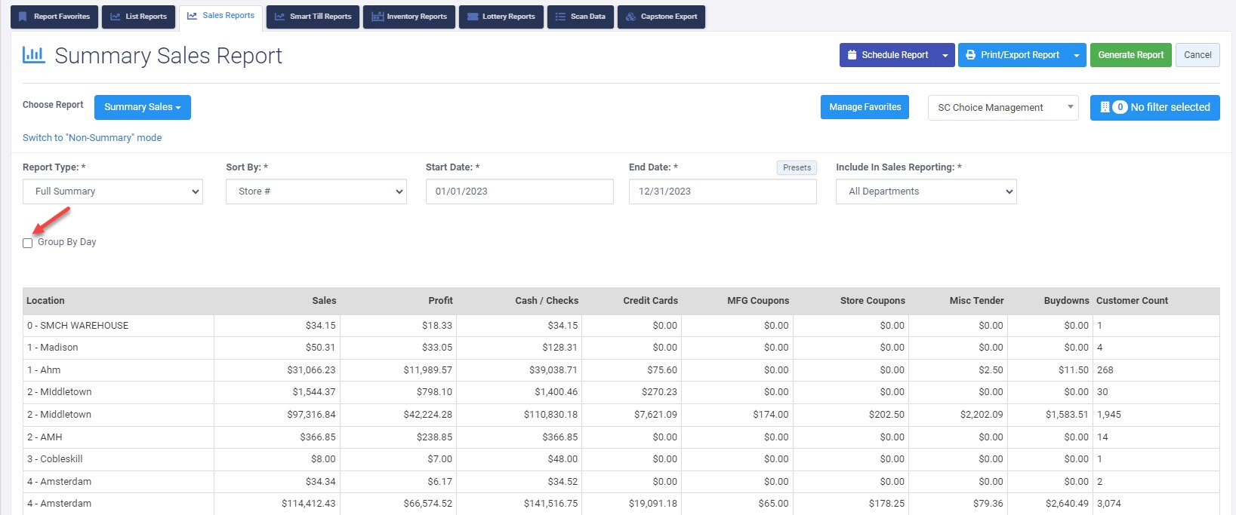The width and height of the screenshot is (1236, 515).
Task: Select the 3 - Cobleskill location cell
Action: coord(119,459)
